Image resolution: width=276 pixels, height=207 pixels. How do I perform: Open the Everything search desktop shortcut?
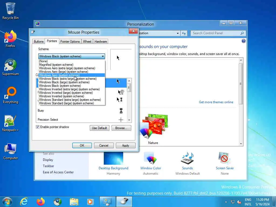pyautogui.click(x=11, y=95)
